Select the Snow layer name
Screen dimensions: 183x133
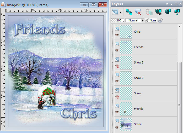(137, 93)
